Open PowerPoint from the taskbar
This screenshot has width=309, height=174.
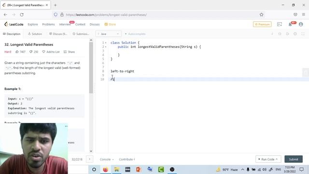click(139, 170)
